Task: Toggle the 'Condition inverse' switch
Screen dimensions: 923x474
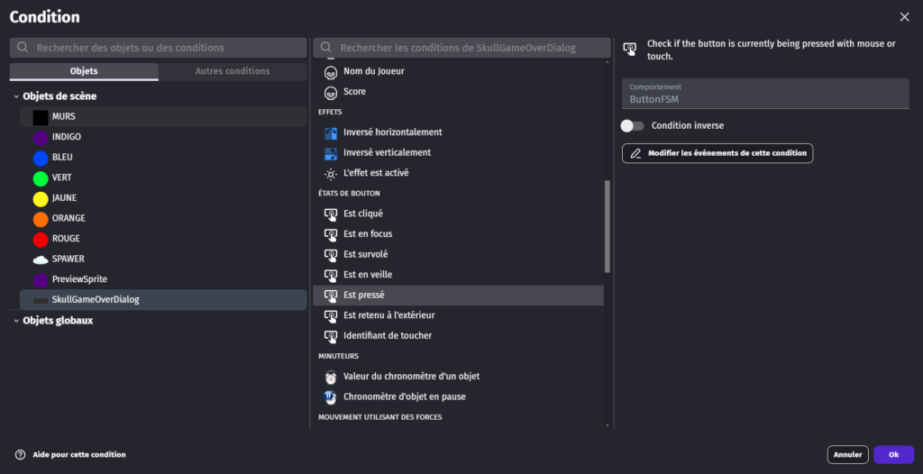Action: 632,126
